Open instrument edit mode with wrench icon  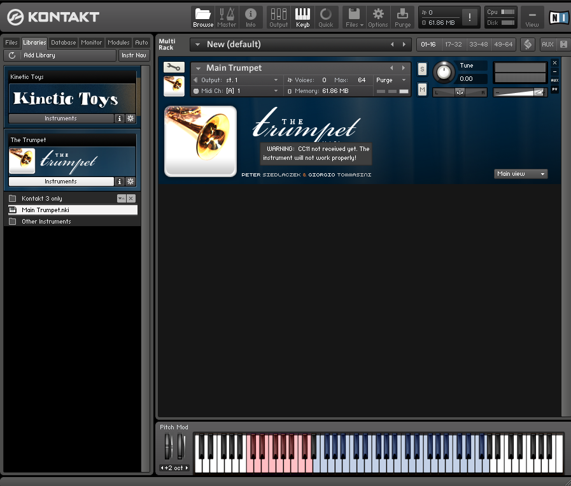pos(174,67)
